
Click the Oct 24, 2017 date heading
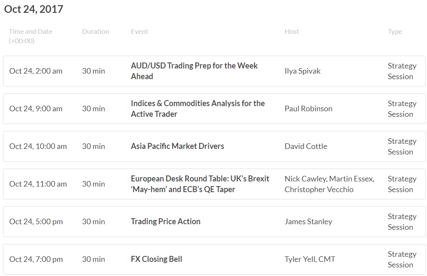[x=33, y=9]
